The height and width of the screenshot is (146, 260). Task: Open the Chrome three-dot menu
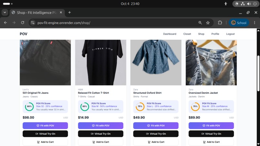255,23
